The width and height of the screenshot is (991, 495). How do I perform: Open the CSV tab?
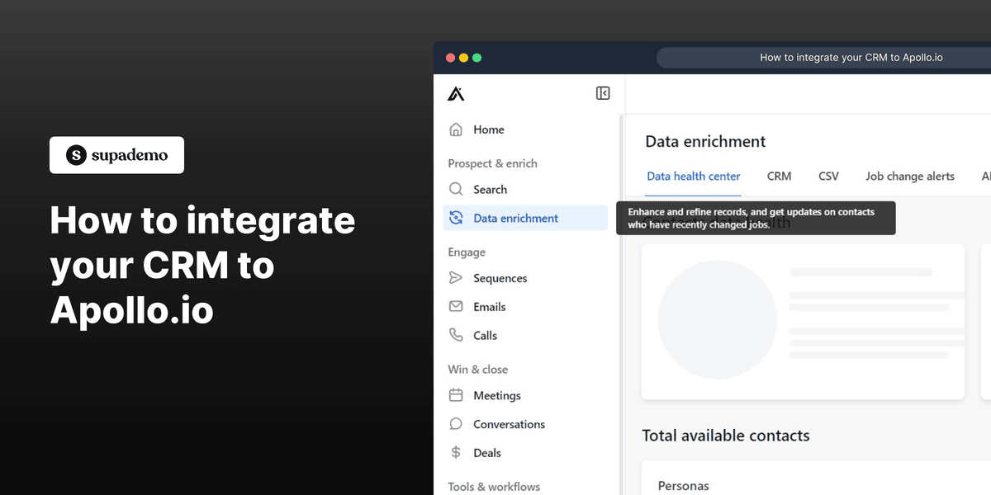(x=828, y=176)
